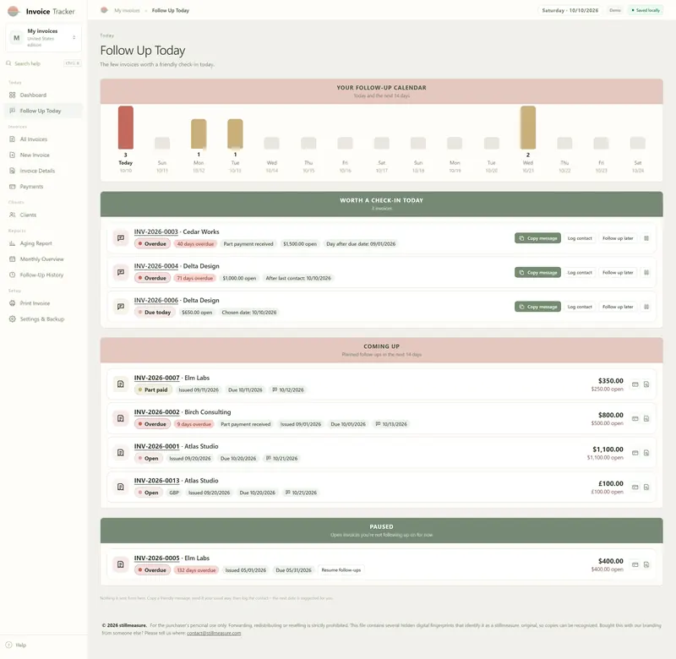The width and height of the screenshot is (676, 659).
Task: Click message icon beside INV-2026-0004
Action: point(121,272)
